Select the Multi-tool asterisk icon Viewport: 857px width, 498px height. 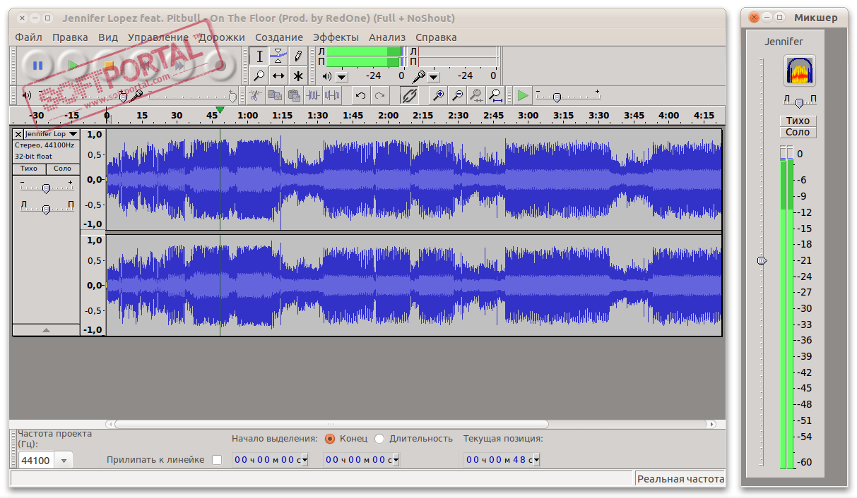(298, 75)
